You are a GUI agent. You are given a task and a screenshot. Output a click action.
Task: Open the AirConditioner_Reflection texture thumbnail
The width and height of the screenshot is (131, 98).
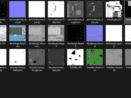[x=56, y=9]
